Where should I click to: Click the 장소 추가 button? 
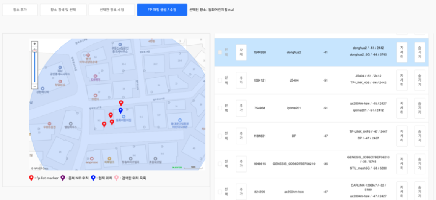[x=20, y=10]
